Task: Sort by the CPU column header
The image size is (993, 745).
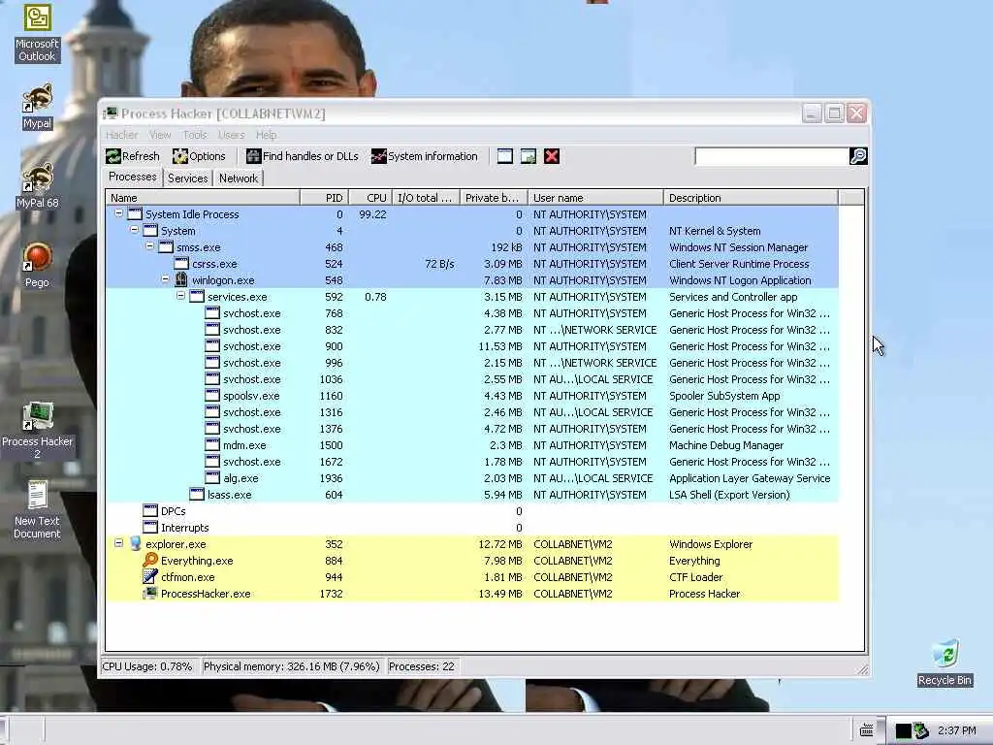Action: (x=370, y=198)
